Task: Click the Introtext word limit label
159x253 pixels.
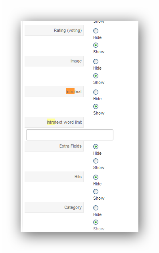Action: click(64, 122)
